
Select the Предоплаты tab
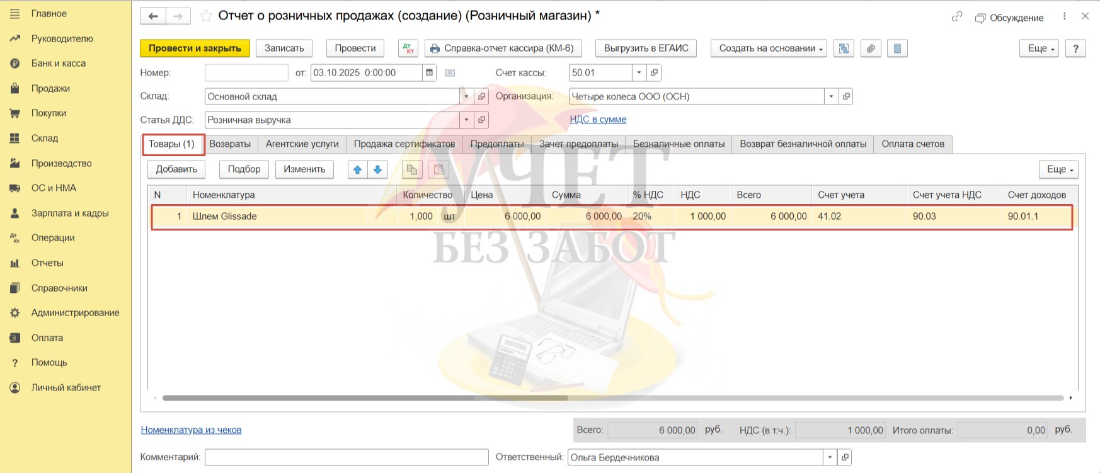click(497, 144)
